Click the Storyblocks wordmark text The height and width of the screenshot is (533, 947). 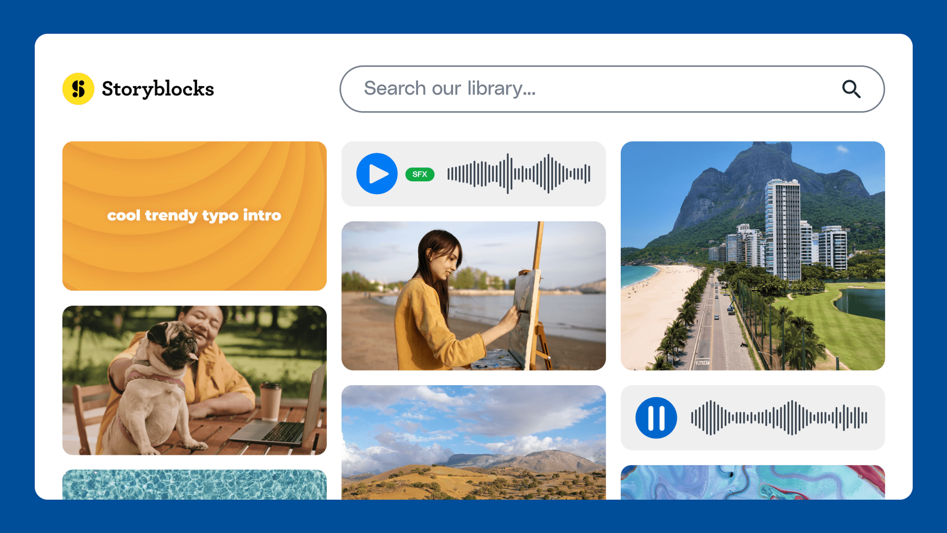point(158,89)
